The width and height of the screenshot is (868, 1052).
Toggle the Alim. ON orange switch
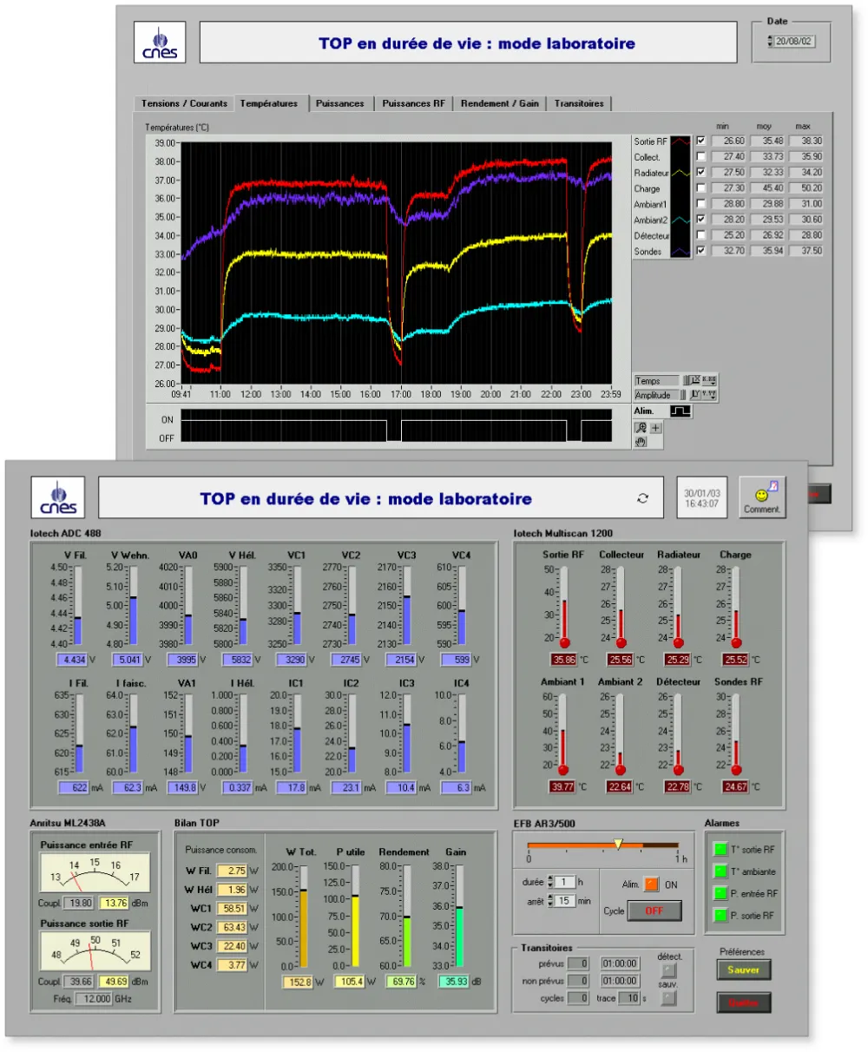[652, 884]
